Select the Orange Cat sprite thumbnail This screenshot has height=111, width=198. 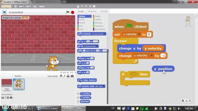[x=19, y=84]
